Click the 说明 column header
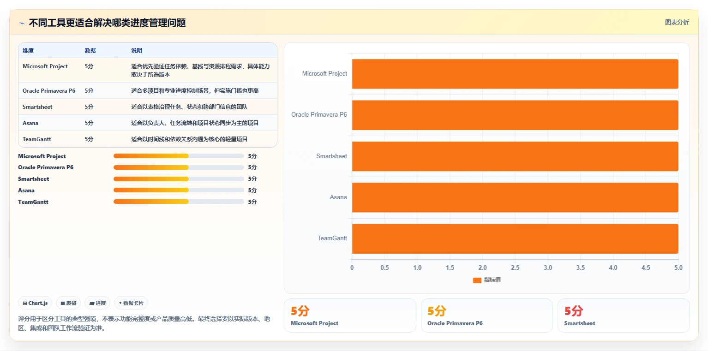708x351 pixels. [137, 51]
